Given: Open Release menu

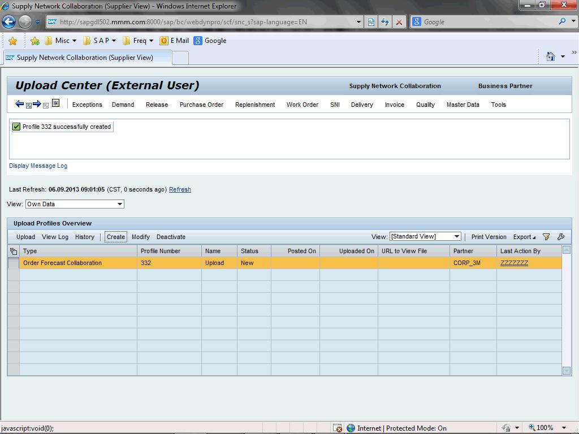Looking at the screenshot, I should pos(157,105).
